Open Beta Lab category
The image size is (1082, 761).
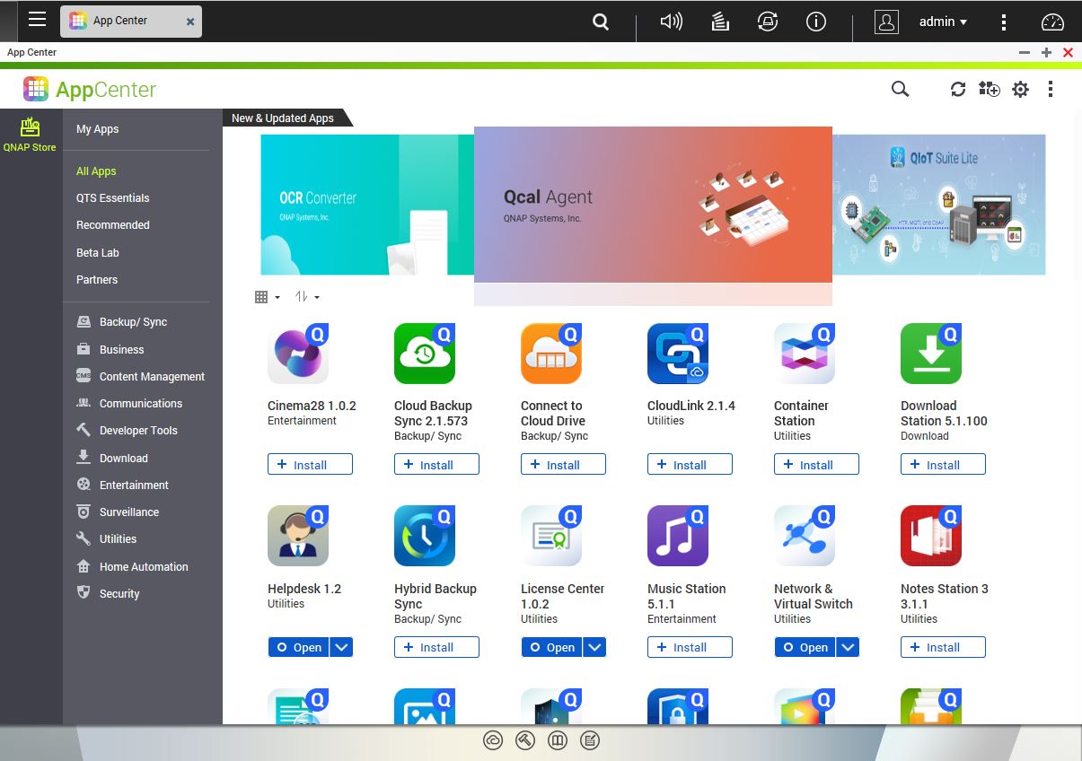click(x=98, y=253)
